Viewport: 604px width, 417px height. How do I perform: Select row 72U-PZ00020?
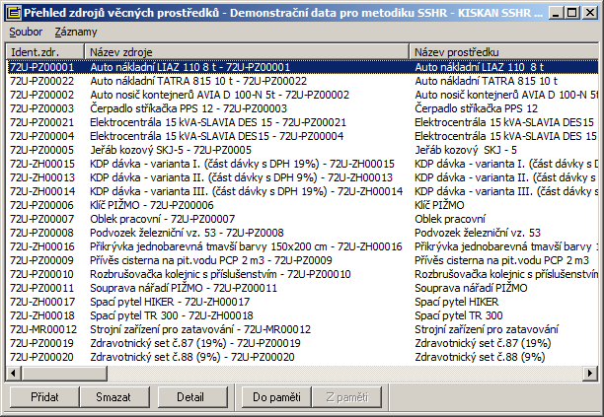pos(302,357)
